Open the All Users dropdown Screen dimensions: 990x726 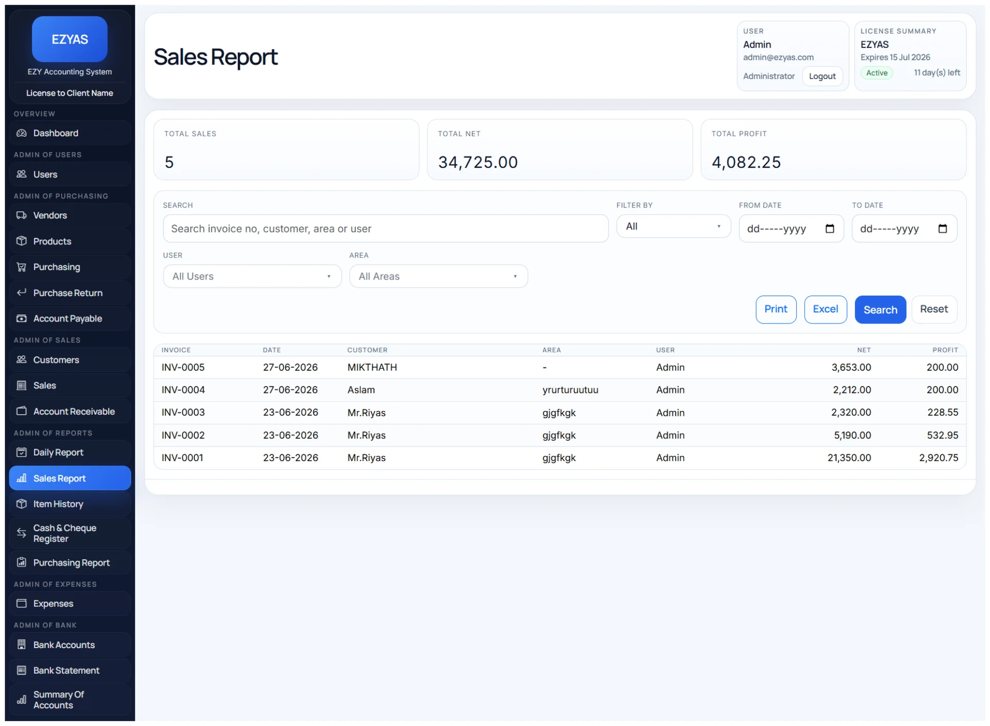point(252,276)
